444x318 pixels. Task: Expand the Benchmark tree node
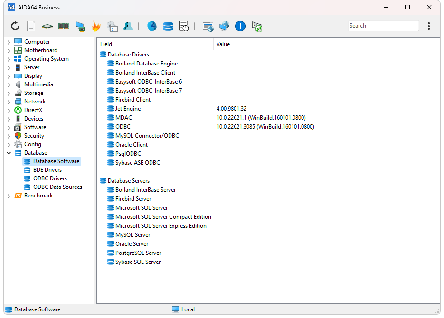9,196
